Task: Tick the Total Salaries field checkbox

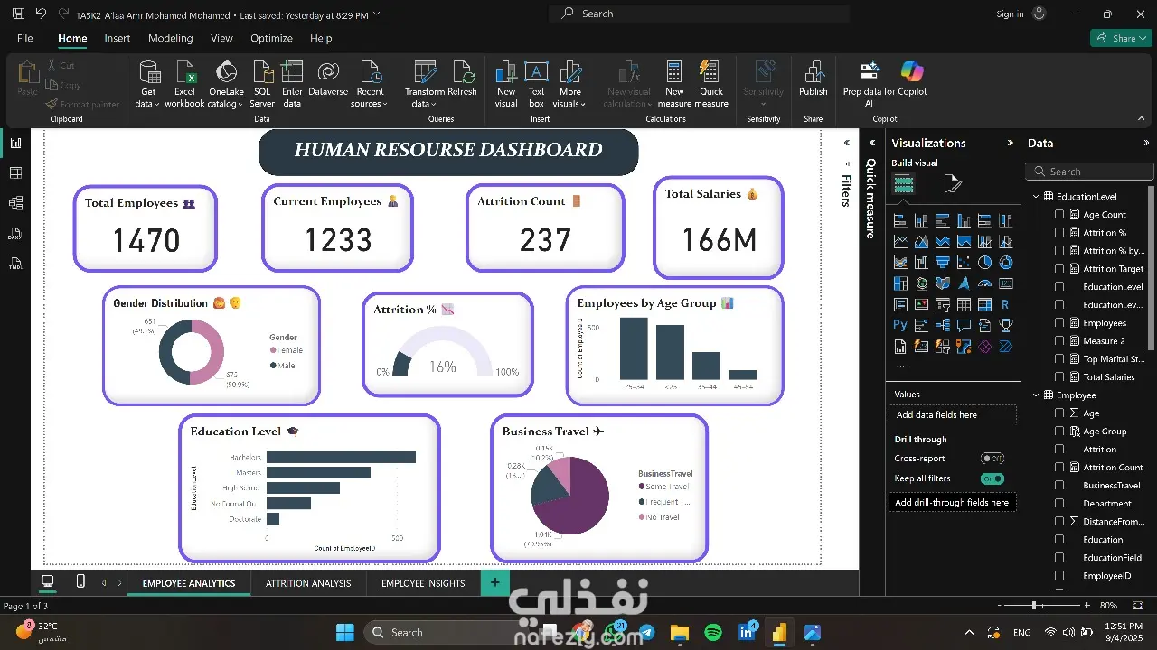Action: tap(1059, 377)
